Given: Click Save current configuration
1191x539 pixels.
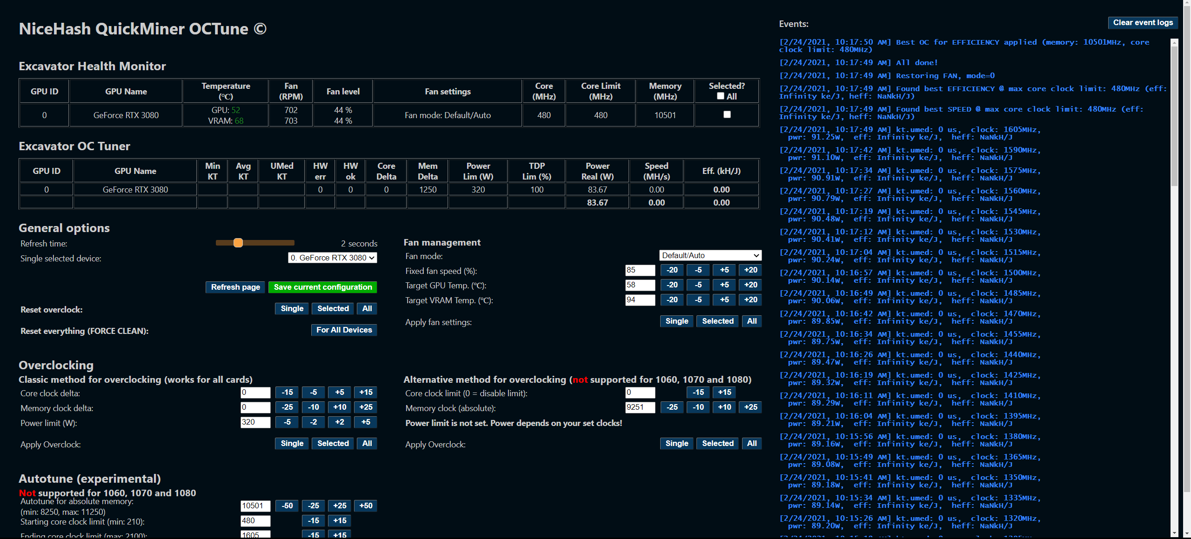Looking at the screenshot, I should point(322,287).
